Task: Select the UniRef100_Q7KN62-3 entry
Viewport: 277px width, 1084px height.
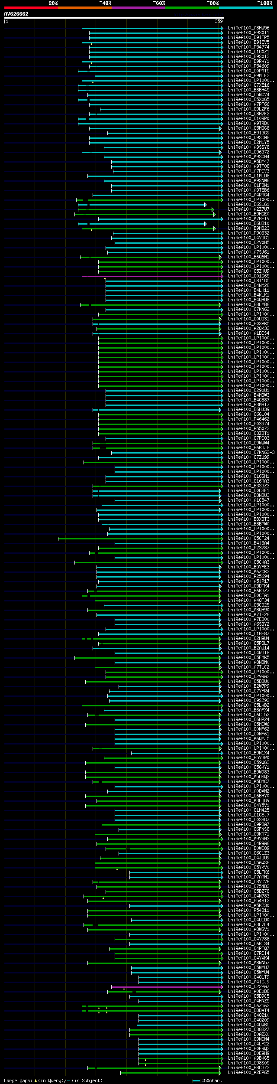Action: [x=251, y=453]
